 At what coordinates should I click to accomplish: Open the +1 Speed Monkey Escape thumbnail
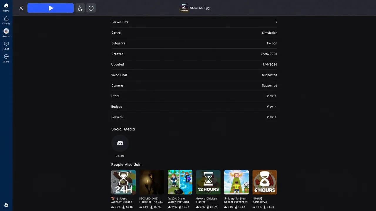pyautogui.click(x=123, y=182)
